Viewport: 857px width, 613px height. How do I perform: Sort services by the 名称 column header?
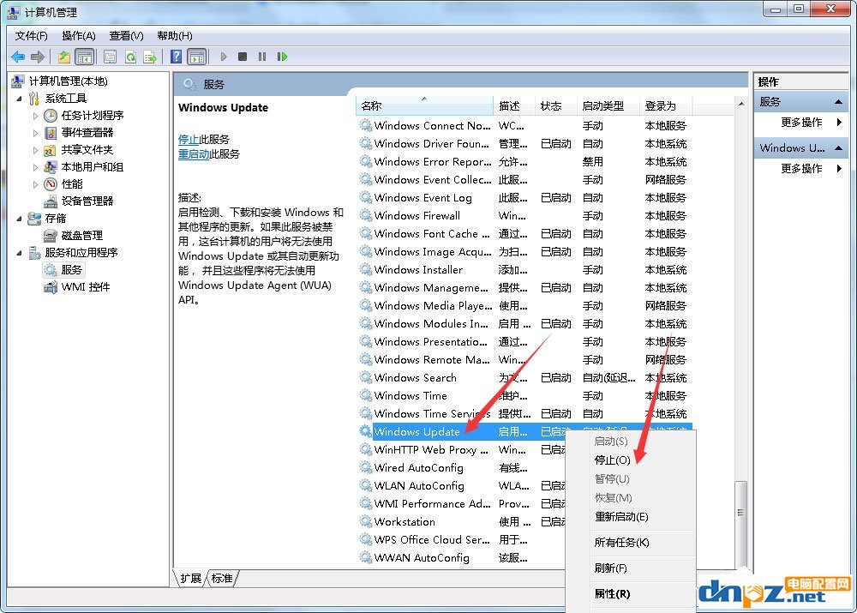point(425,105)
